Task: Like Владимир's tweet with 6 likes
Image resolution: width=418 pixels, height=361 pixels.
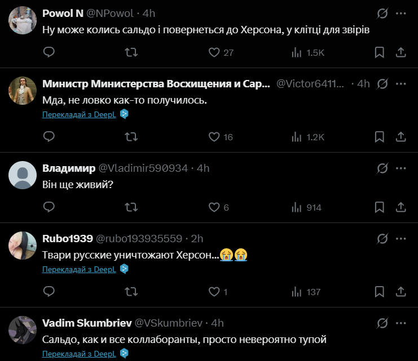Action: (214, 207)
